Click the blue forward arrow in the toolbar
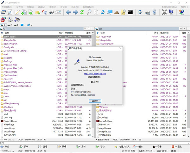This screenshot has width=190, height=153. [75, 12]
